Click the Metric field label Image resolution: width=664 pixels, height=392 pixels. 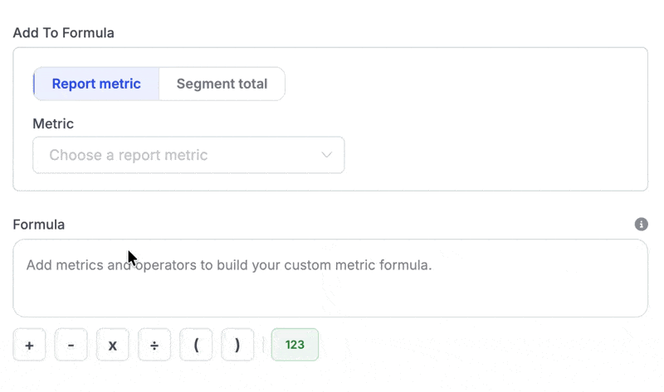coord(53,123)
